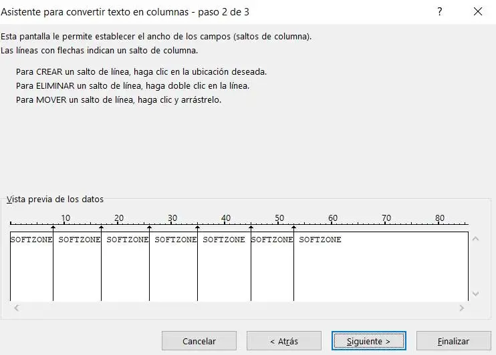
Task: Click ruler at position 60
Action: click(332, 222)
